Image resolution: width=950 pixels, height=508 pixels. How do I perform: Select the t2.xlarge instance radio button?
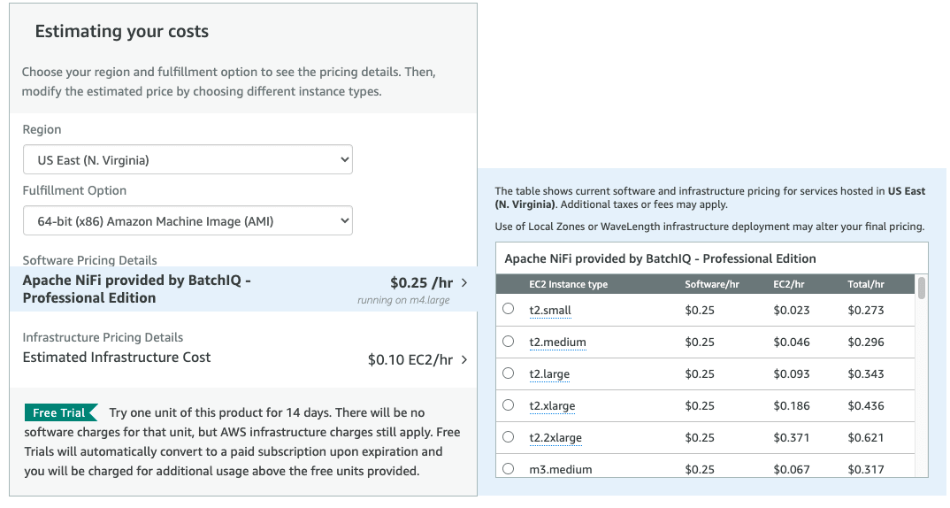509,405
